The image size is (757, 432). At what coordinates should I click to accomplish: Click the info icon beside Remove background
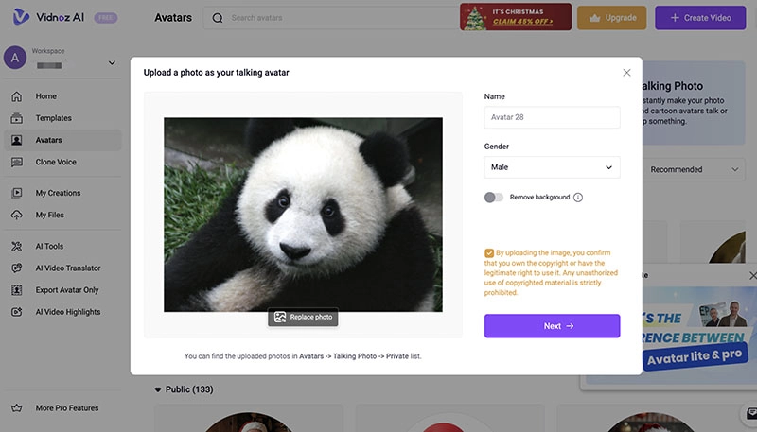pyautogui.click(x=578, y=198)
